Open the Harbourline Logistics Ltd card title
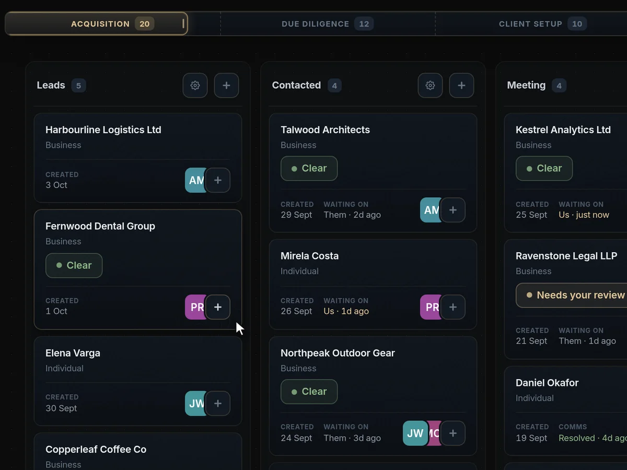627x470 pixels. [103, 130]
